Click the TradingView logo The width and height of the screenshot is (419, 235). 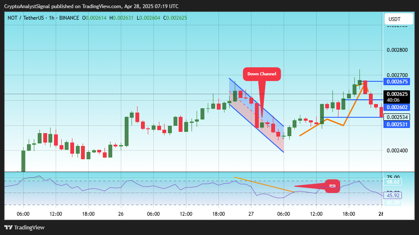click(x=24, y=228)
